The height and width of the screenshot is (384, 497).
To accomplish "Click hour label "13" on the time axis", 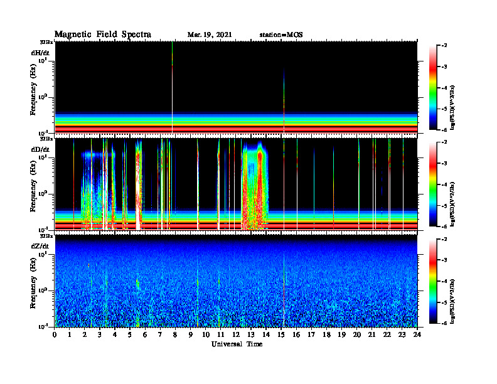I will (251, 334).
